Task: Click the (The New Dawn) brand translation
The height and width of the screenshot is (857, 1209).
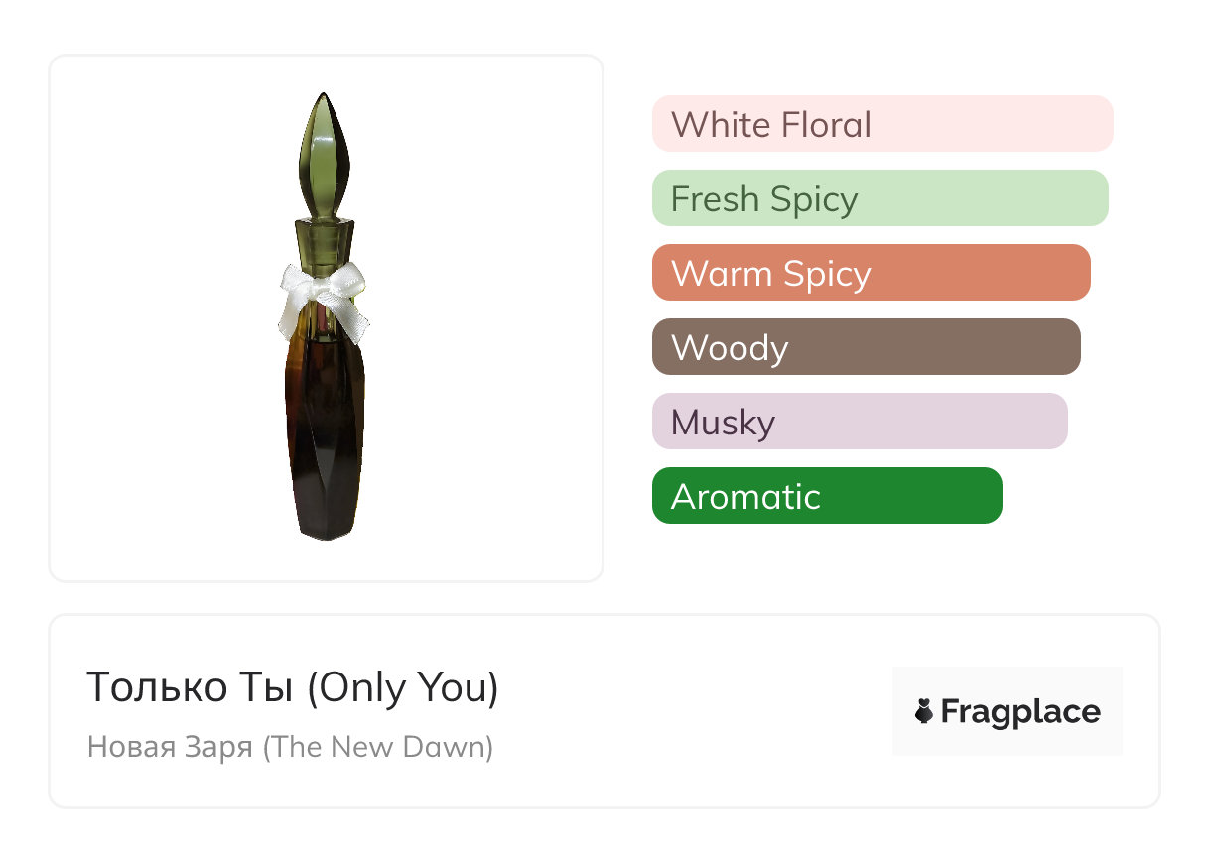Action: click(378, 746)
